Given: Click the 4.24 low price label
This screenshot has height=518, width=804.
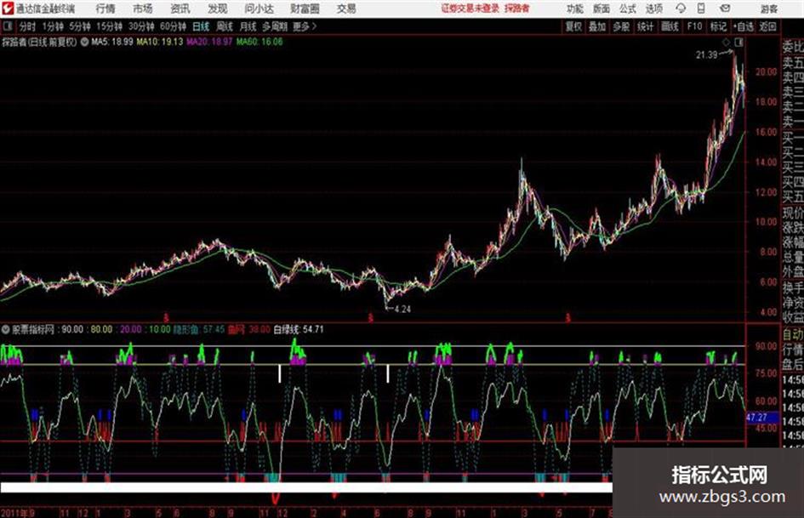Looking at the screenshot, I should click(402, 310).
